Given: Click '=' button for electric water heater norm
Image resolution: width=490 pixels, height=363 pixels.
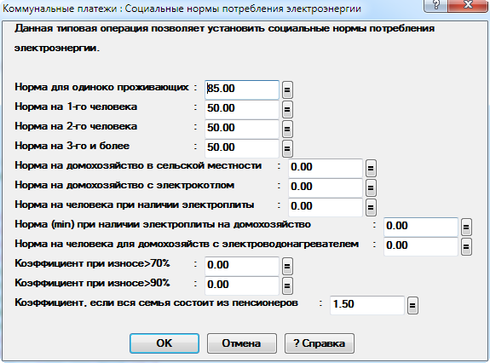Looking at the screenshot, I should click(466, 247).
